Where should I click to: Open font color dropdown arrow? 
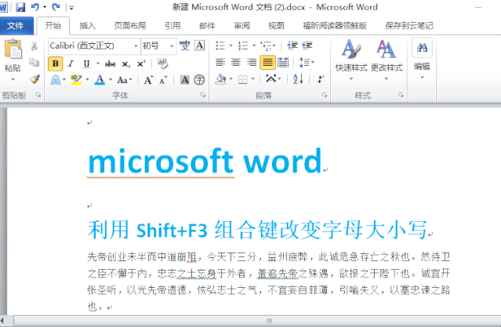pyautogui.click(x=111, y=79)
